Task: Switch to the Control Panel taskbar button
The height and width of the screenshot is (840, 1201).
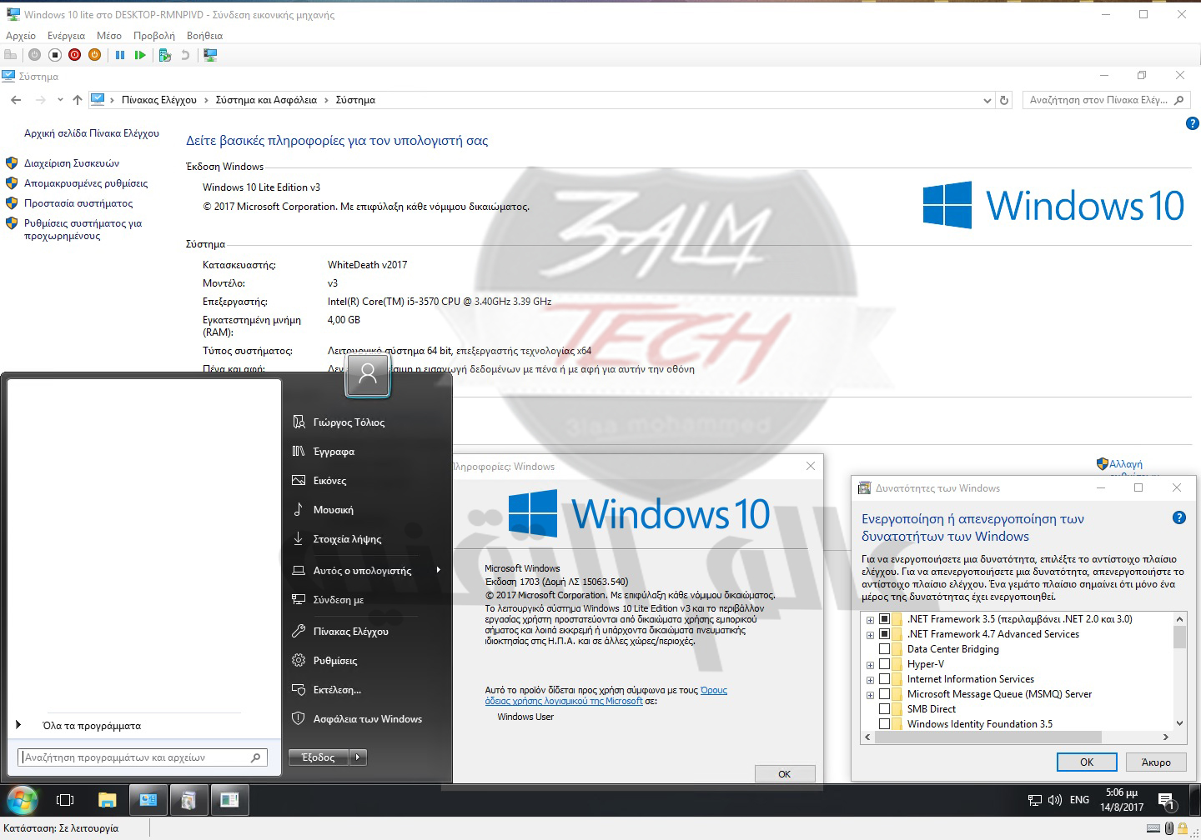Action: click(x=148, y=801)
